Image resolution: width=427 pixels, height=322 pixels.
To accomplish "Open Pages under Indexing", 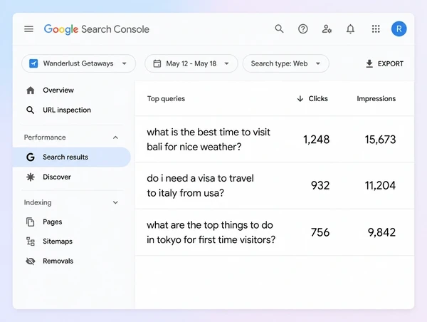I will tap(53, 222).
